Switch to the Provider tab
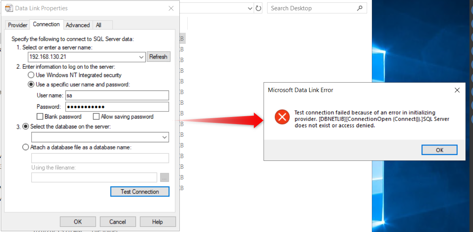Viewport: 473px width, 232px height. pos(17,25)
